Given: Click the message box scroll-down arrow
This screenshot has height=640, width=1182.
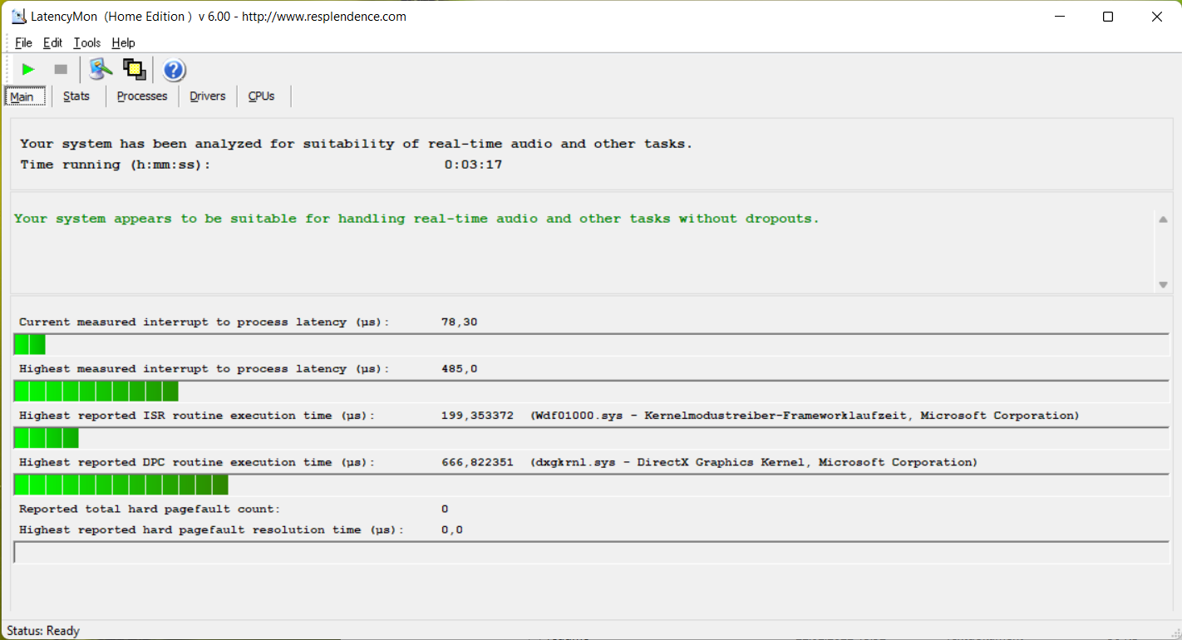Looking at the screenshot, I should pos(1163,284).
